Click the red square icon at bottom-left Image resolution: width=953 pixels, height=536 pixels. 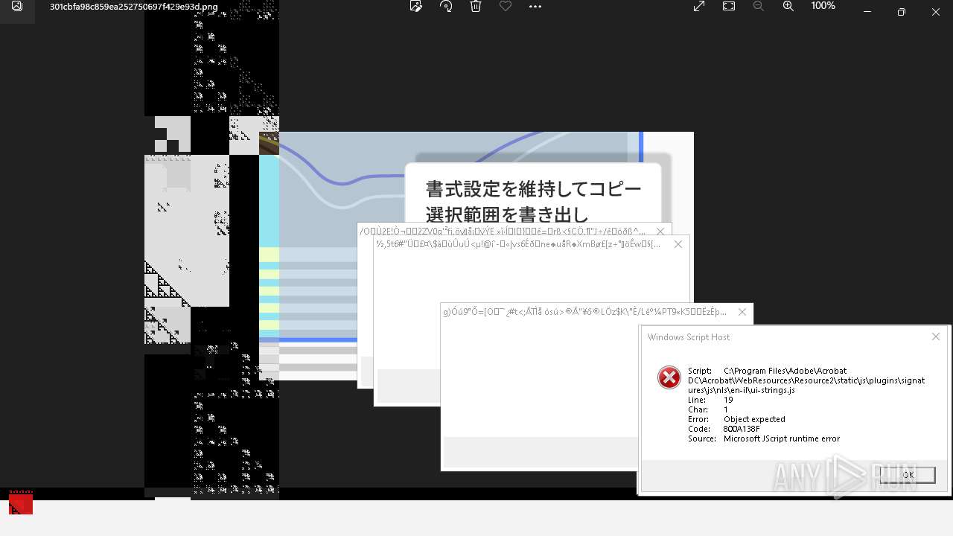[x=21, y=502]
